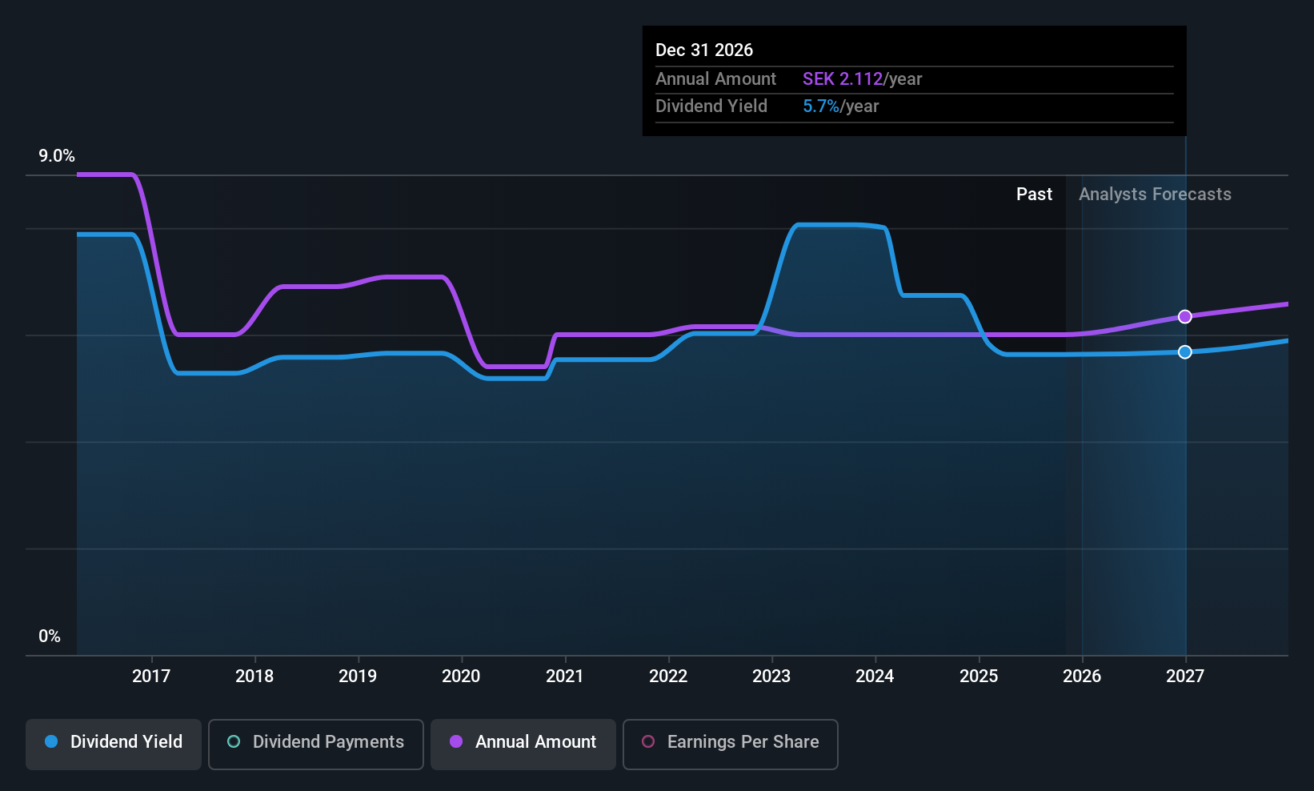1314x791 pixels.
Task: Click the 2017 x-axis label
Action: point(151,677)
